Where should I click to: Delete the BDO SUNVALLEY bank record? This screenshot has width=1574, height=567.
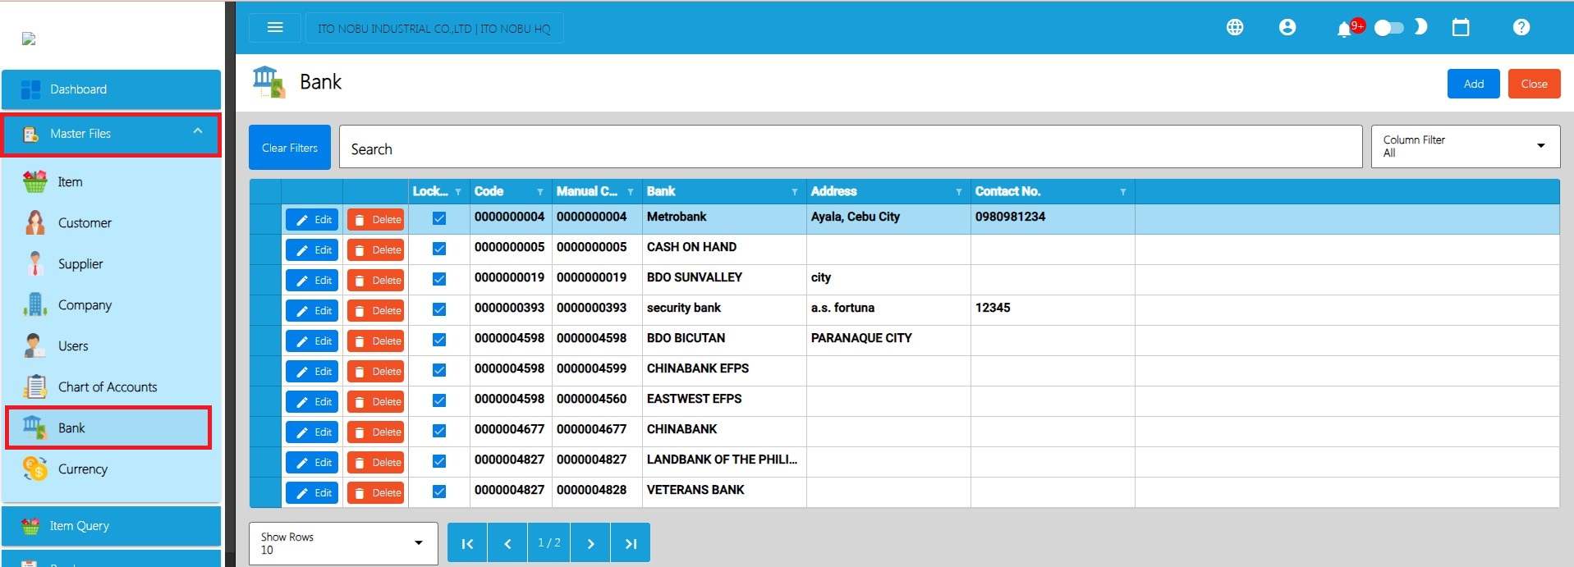(376, 281)
